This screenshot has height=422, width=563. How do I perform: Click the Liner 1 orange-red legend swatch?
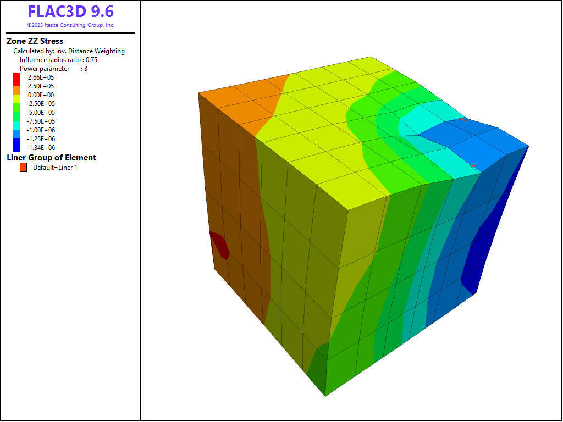click(x=23, y=168)
